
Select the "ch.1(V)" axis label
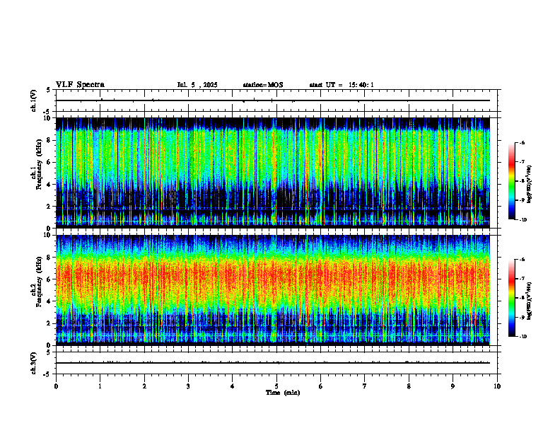coord(34,100)
